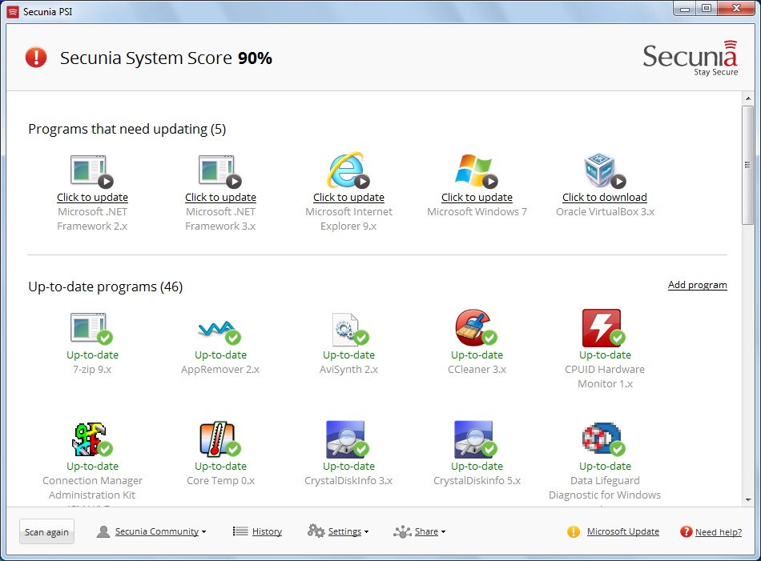This screenshot has height=561, width=761.
Task: Click the Secunia Stay Secure logo
Action: click(691, 58)
